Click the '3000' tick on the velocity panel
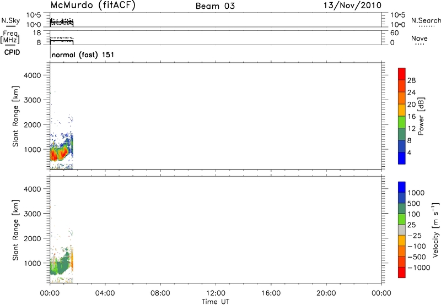The height and width of the screenshot is (305, 441). click(33, 214)
